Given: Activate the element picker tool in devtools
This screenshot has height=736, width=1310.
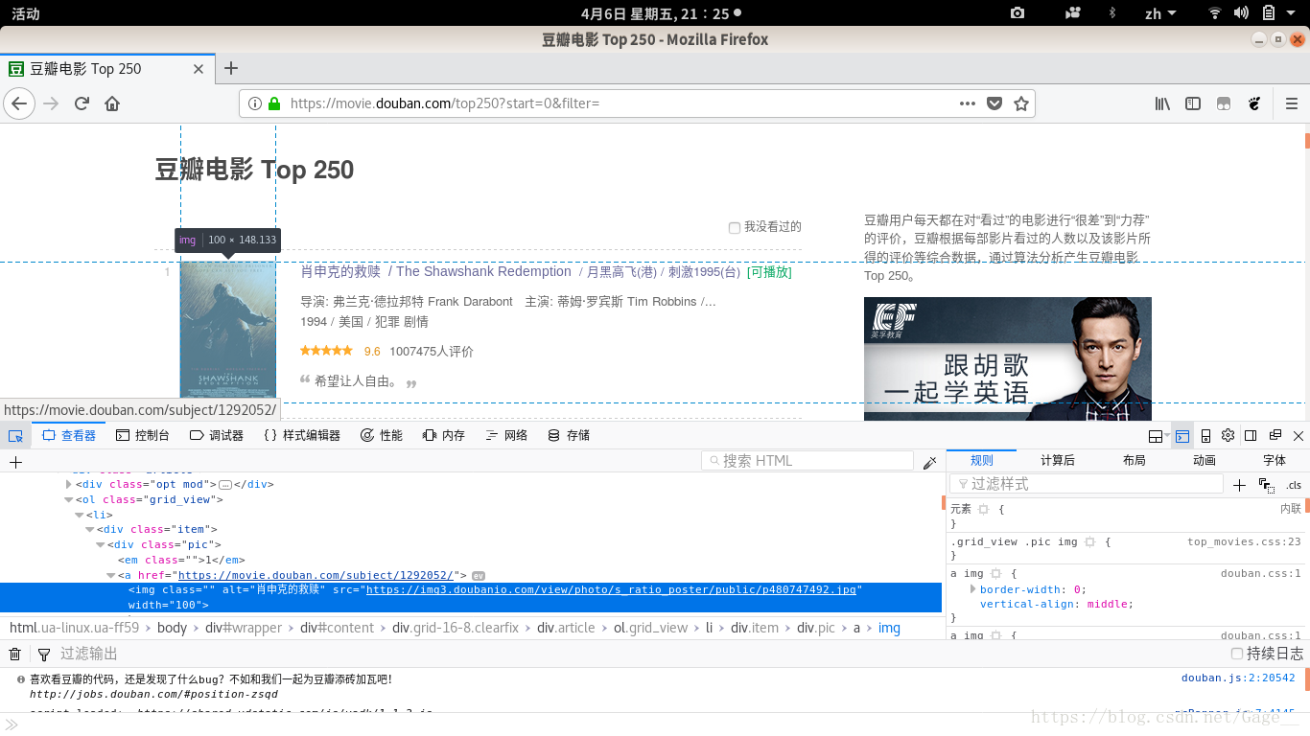Looking at the screenshot, I should [15, 436].
